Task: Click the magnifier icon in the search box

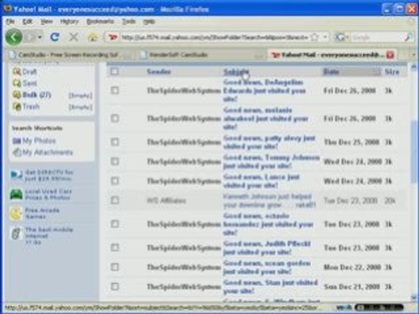Action: pos(408,37)
